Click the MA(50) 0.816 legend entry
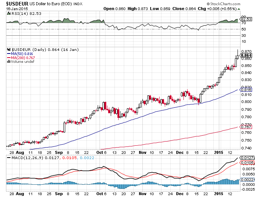Image resolution: width=261 pixels, height=197 pixels. [20, 54]
